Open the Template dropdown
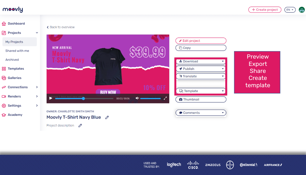 [201, 91]
